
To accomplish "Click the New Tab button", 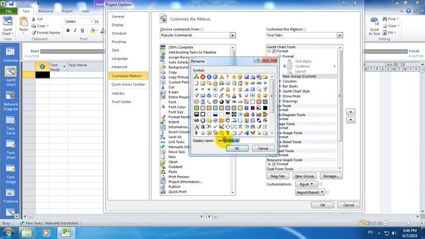I will coord(278,176).
